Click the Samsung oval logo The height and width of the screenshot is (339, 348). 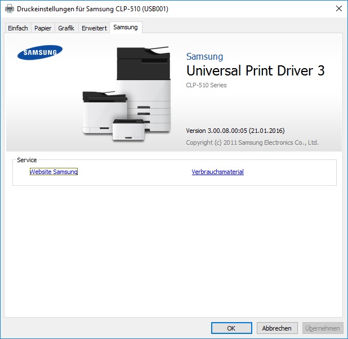40,52
